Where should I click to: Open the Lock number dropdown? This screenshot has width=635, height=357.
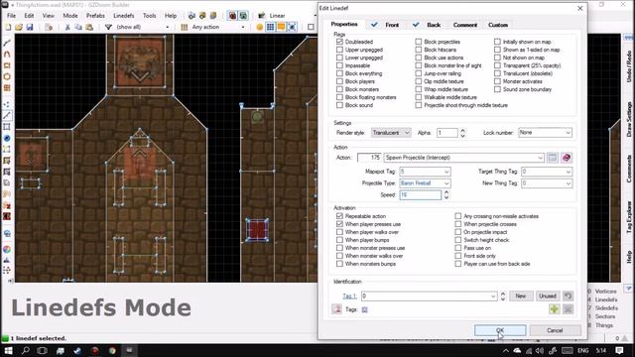coord(545,133)
